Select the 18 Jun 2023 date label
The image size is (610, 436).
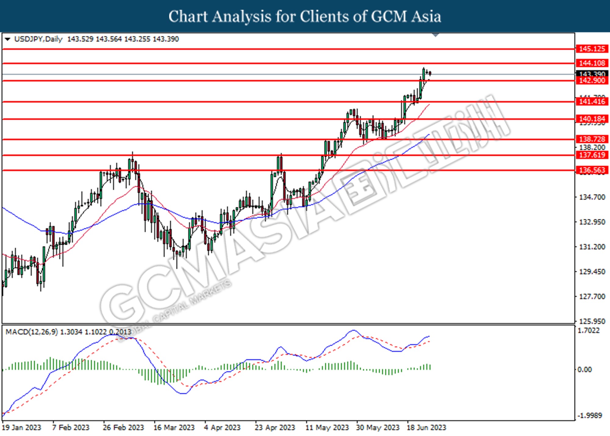(x=426, y=427)
